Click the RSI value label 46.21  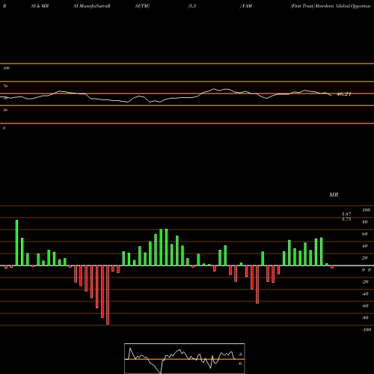coord(344,94)
